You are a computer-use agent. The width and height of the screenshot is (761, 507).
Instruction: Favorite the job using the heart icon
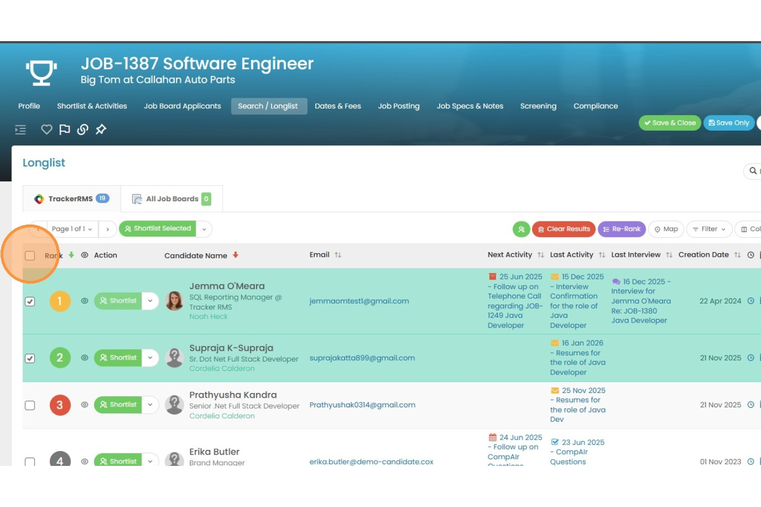coord(46,129)
